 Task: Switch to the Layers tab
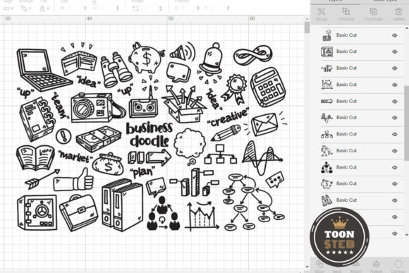tap(335, 1)
